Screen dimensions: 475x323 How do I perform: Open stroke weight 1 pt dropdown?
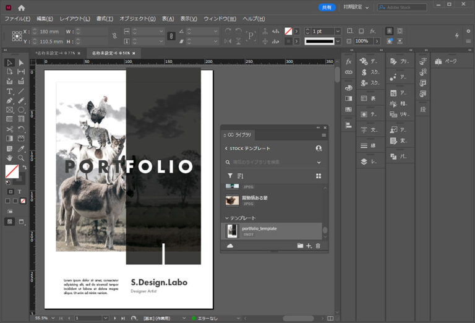338,31
